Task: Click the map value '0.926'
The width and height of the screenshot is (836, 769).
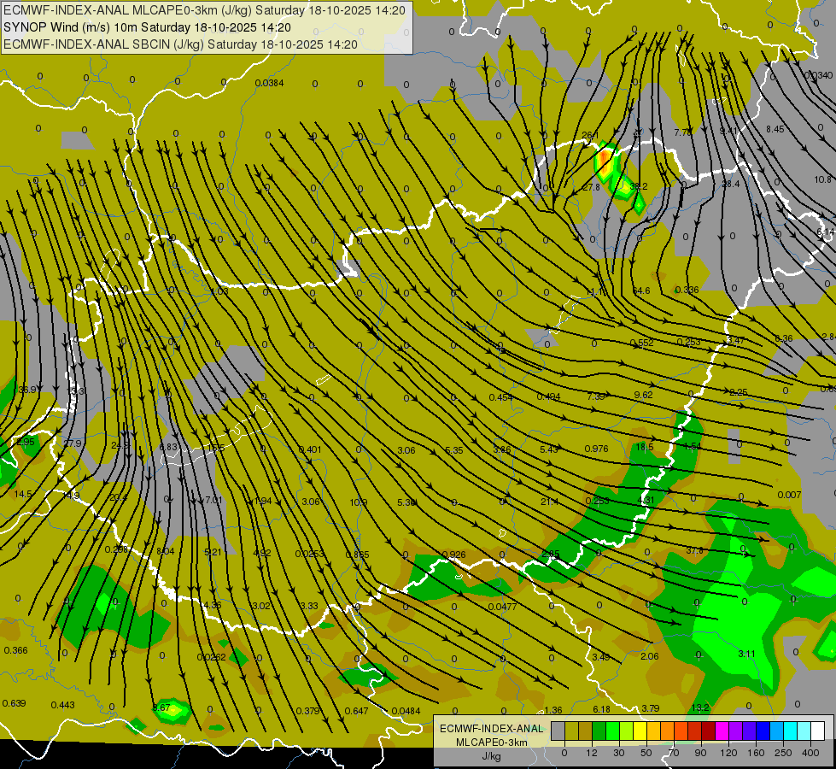Action: pyautogui.click(x=453, y=555)
